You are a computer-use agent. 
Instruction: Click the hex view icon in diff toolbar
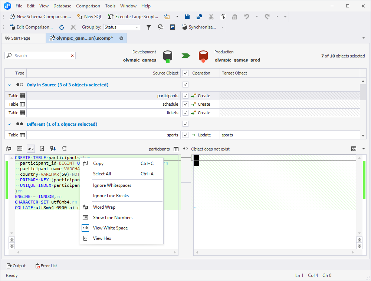pyautogui.click(x=42, y=148)
